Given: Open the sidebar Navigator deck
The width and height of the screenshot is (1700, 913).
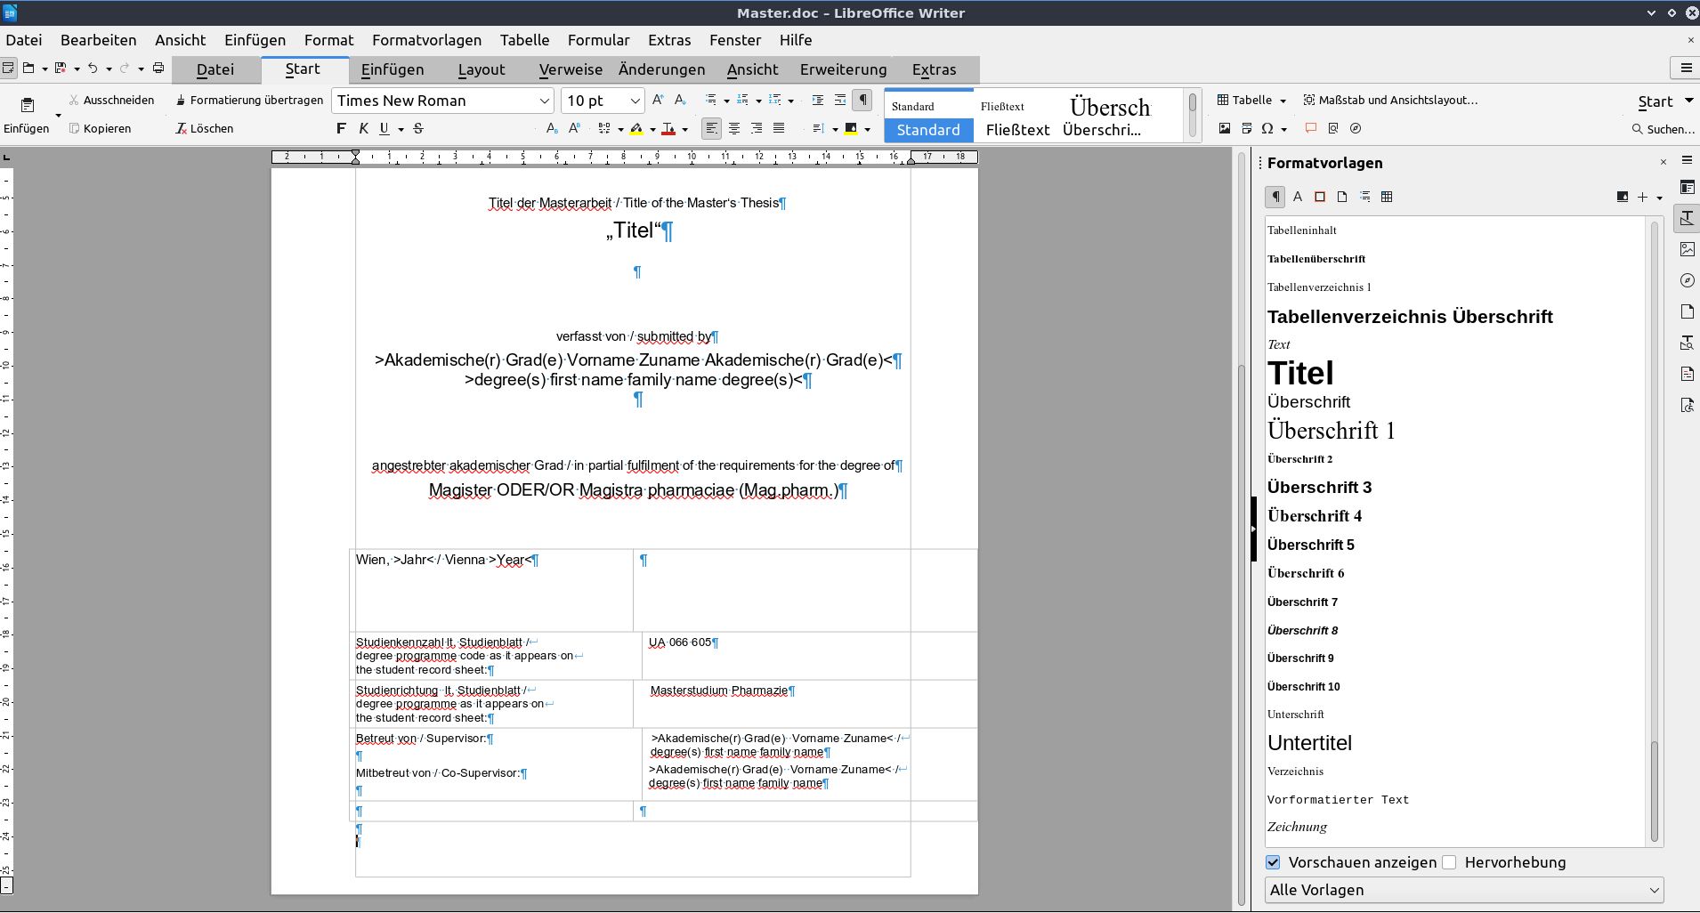Looking at the screenshot, I should pos(1687,280).
